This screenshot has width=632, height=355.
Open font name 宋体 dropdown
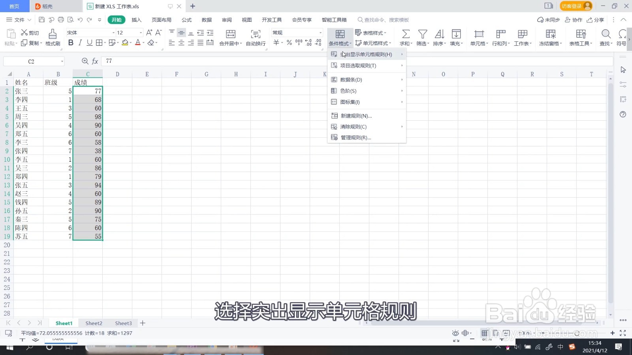pyautogui.click(x=113, y=33)
